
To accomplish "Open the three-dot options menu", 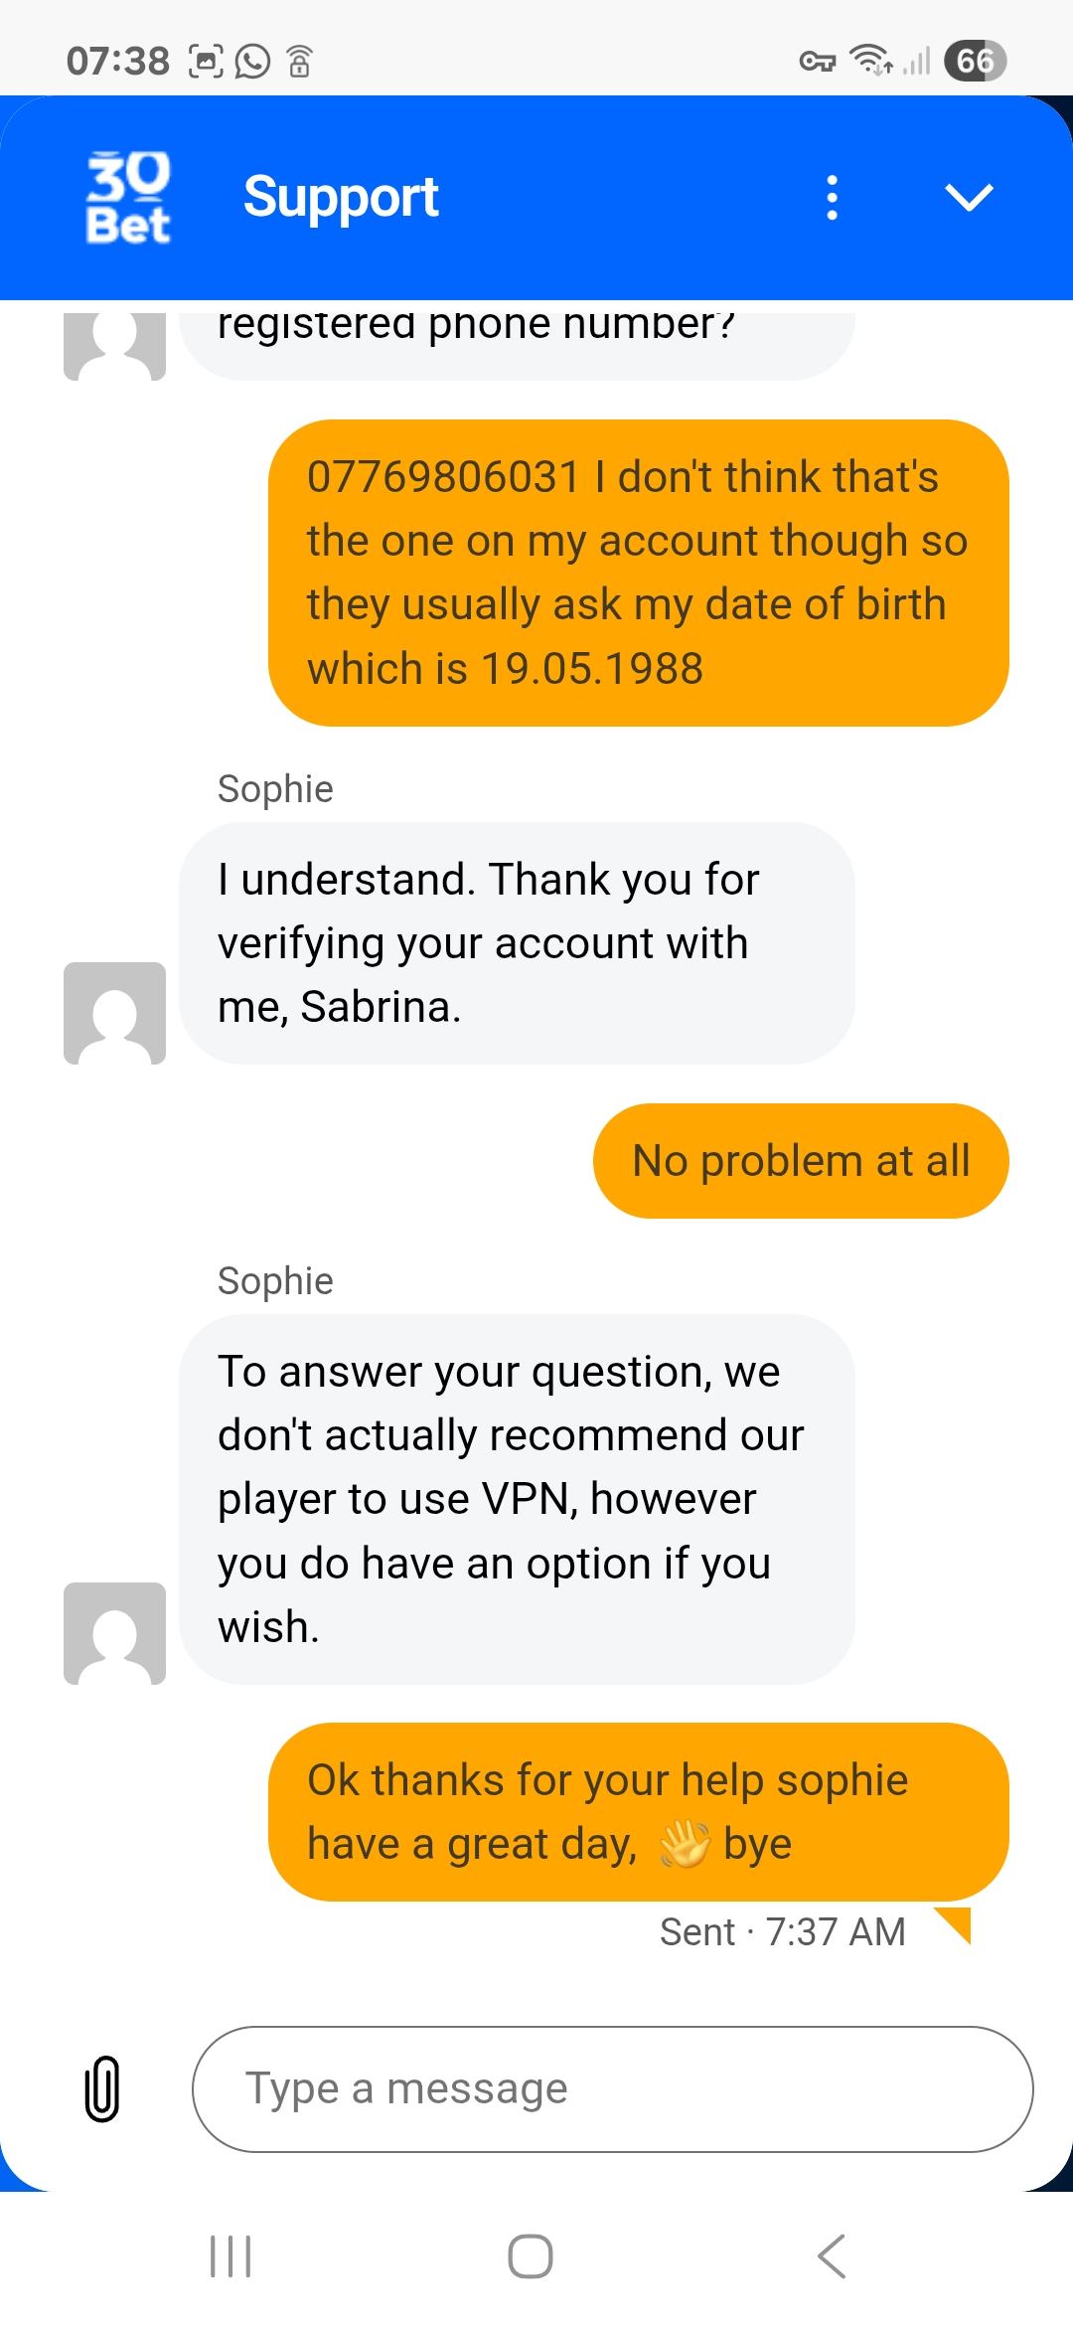I will coord(833,197).
